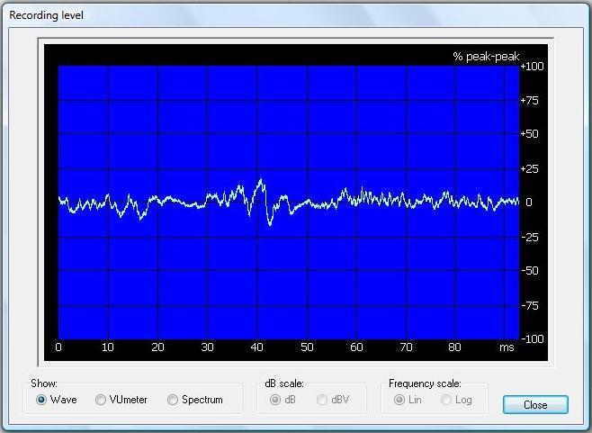The image size is (592, 433).
Task: Click the '+50' amplitude axis value
Action: tap(530, 134)
